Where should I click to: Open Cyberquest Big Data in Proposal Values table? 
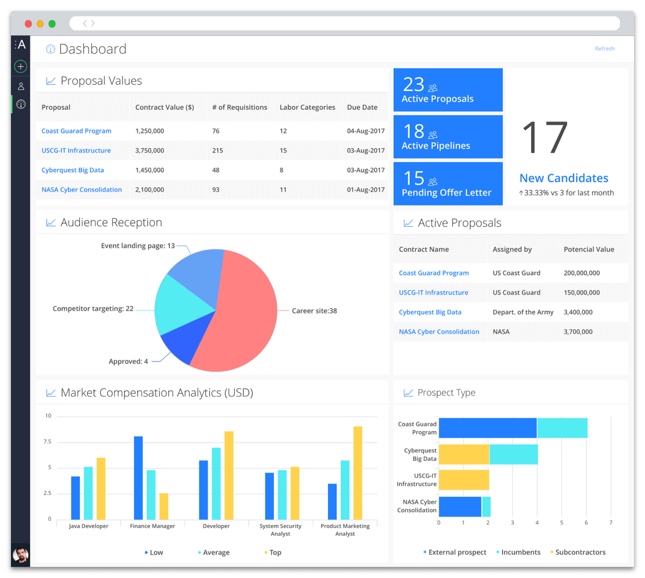[73, 170]
